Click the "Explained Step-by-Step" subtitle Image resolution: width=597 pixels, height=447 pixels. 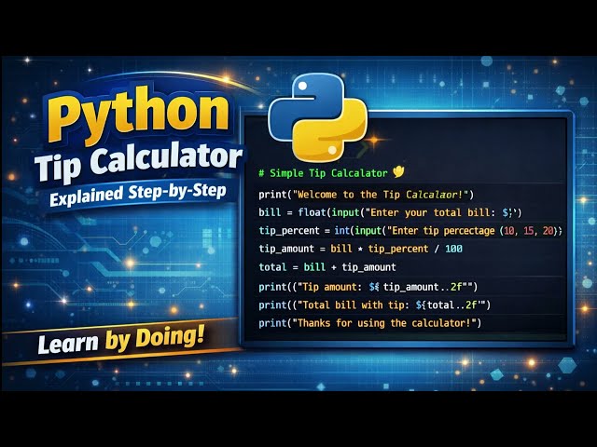tap(138, 194)
